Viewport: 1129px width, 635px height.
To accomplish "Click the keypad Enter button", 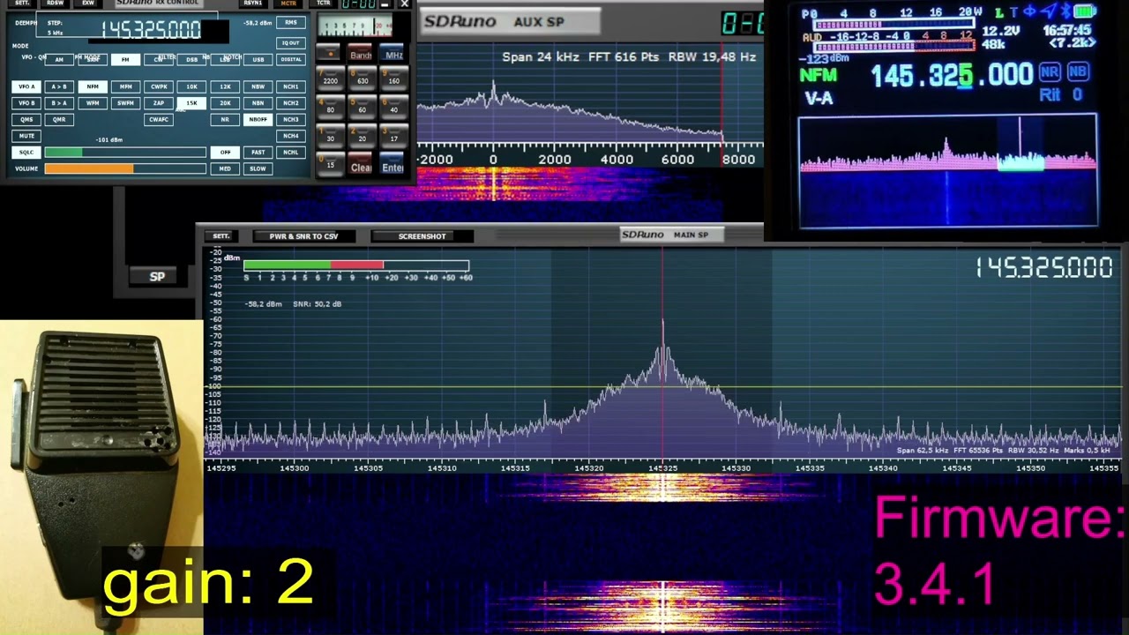I will pyautogui.click(x=393, y=165).
